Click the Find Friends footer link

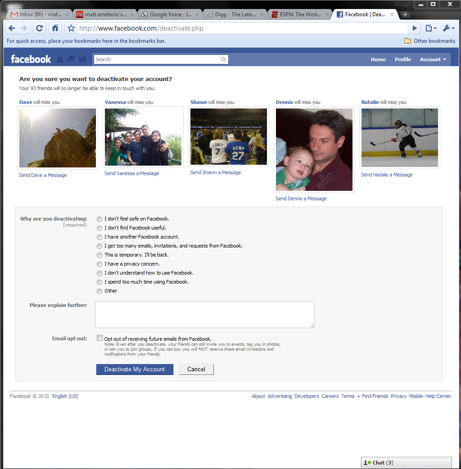coord(375,396)
